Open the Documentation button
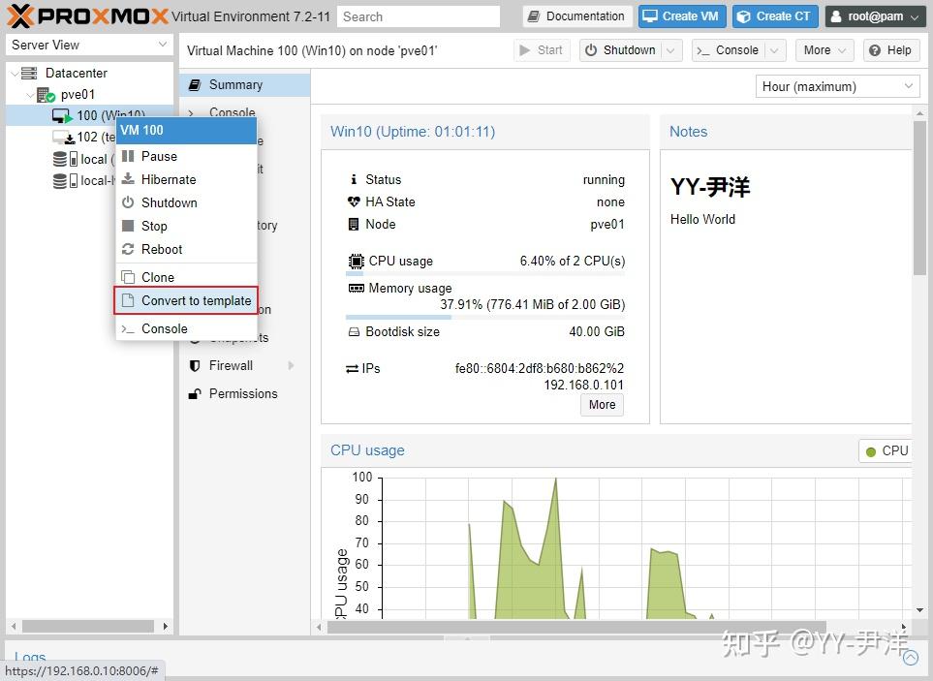Viewport: 933px width, 681px height. point(576,16)
